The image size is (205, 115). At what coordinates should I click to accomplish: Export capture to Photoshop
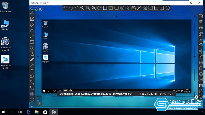[x=201, y=62]
